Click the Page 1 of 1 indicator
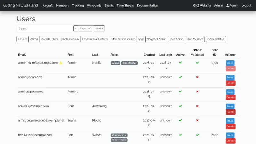Screen dimensions: 256x144 coord(86,28)
